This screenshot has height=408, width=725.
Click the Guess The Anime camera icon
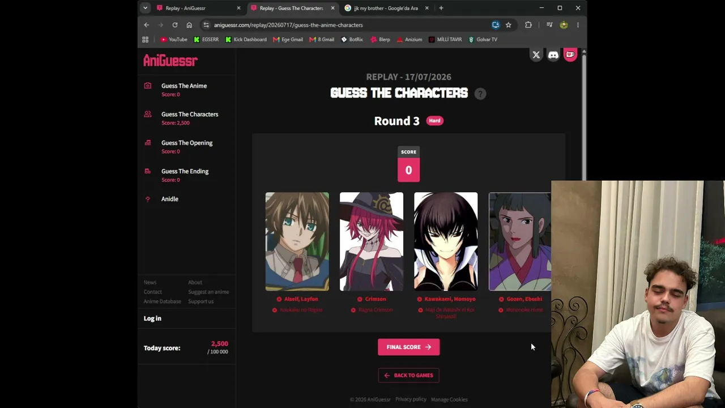(x=148, y=86)
